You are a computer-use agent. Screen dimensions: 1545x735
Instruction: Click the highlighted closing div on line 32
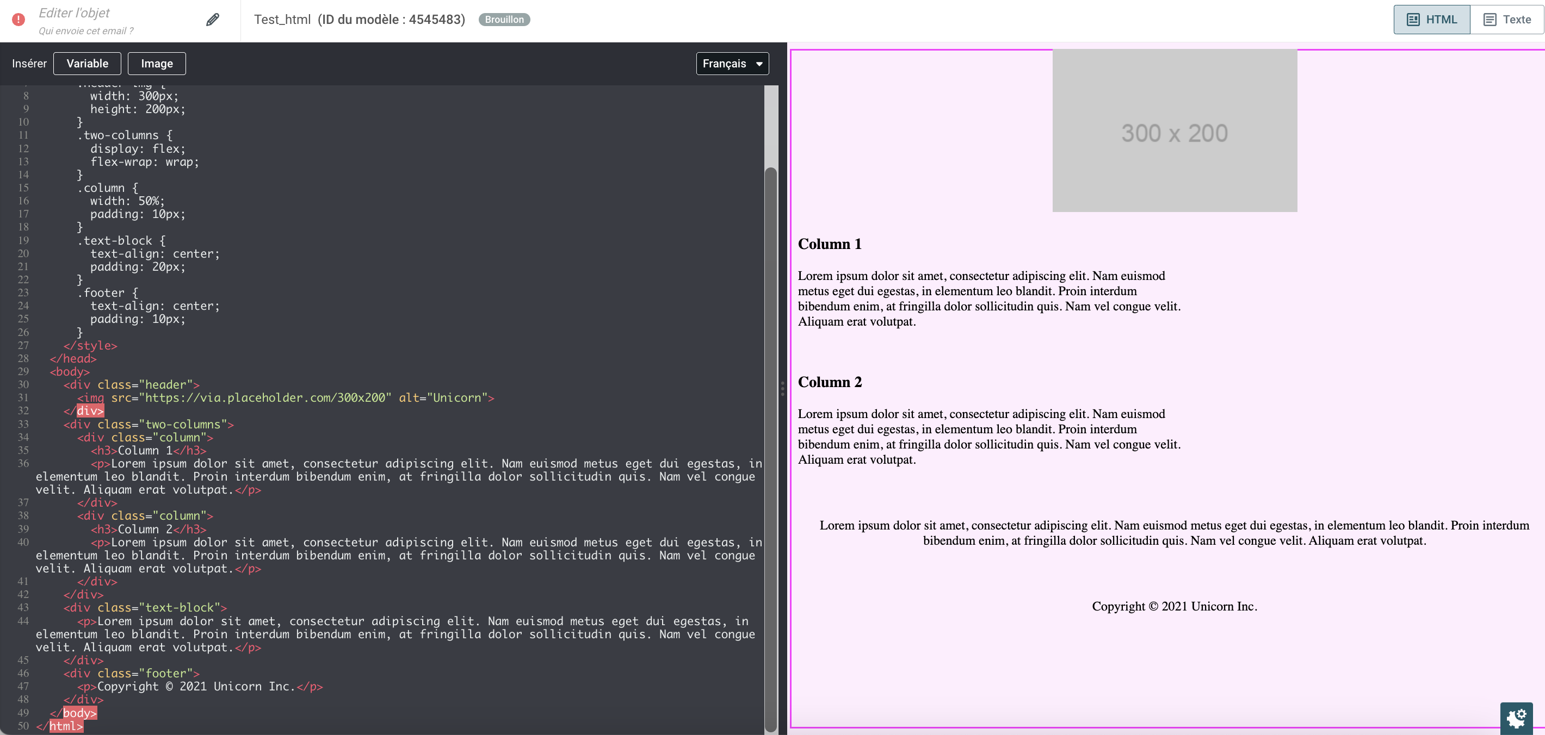point(90,410)
